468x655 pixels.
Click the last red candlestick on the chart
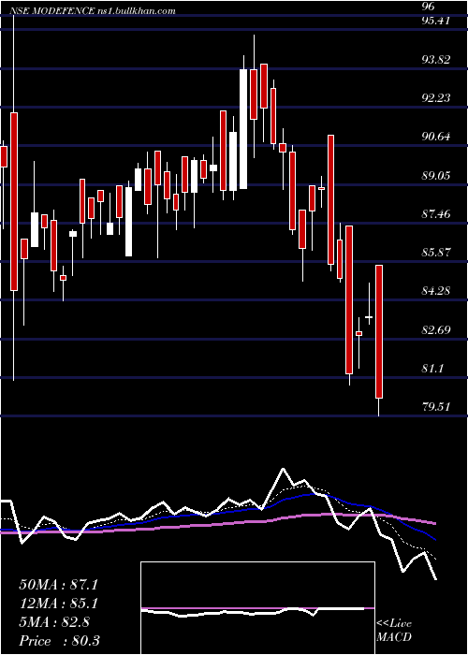(x=379, y=331)
